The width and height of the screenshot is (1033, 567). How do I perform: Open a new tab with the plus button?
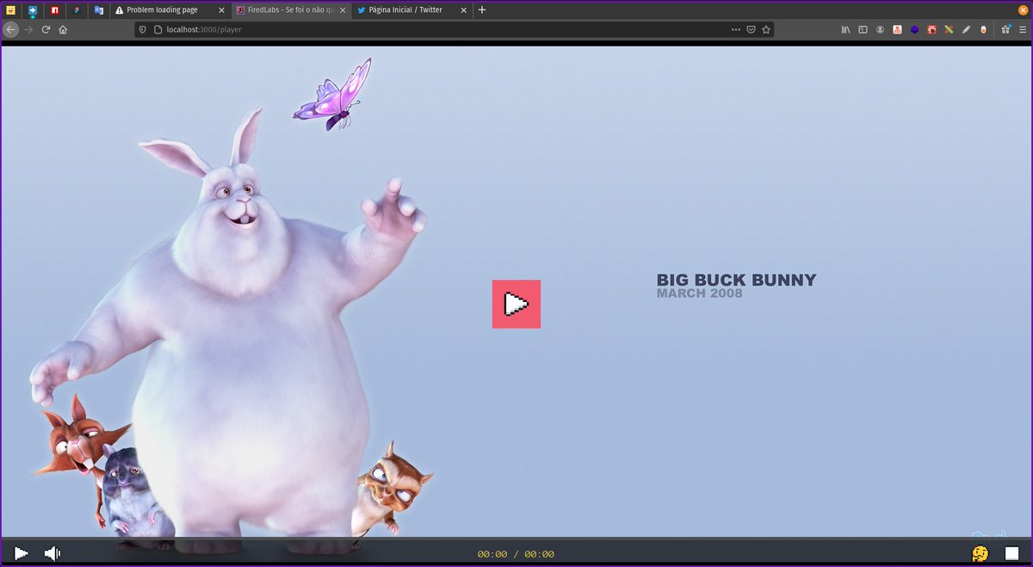pos(481,9)
